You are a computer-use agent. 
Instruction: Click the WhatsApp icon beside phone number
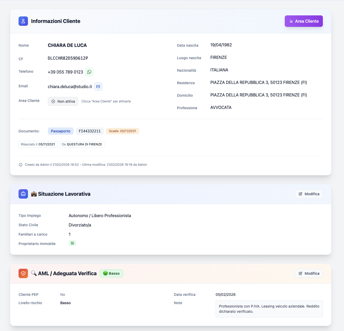tap(89, 72)
